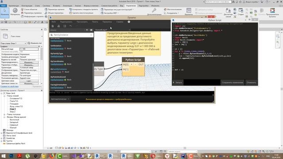This screenshot has width=283, height=159.
Task: Open the Automatic run mode dropdown in Dynamo
Action: click(x=60, y=99)
